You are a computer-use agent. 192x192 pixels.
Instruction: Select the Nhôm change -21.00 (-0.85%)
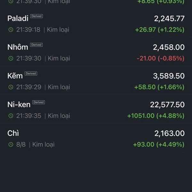click(160, 58)
